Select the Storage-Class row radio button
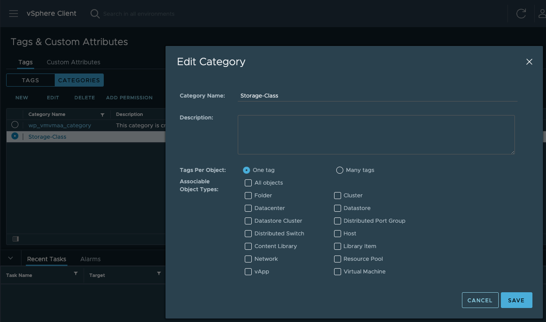Viewport: 546px width, 322px height. [x=15, y=136]
